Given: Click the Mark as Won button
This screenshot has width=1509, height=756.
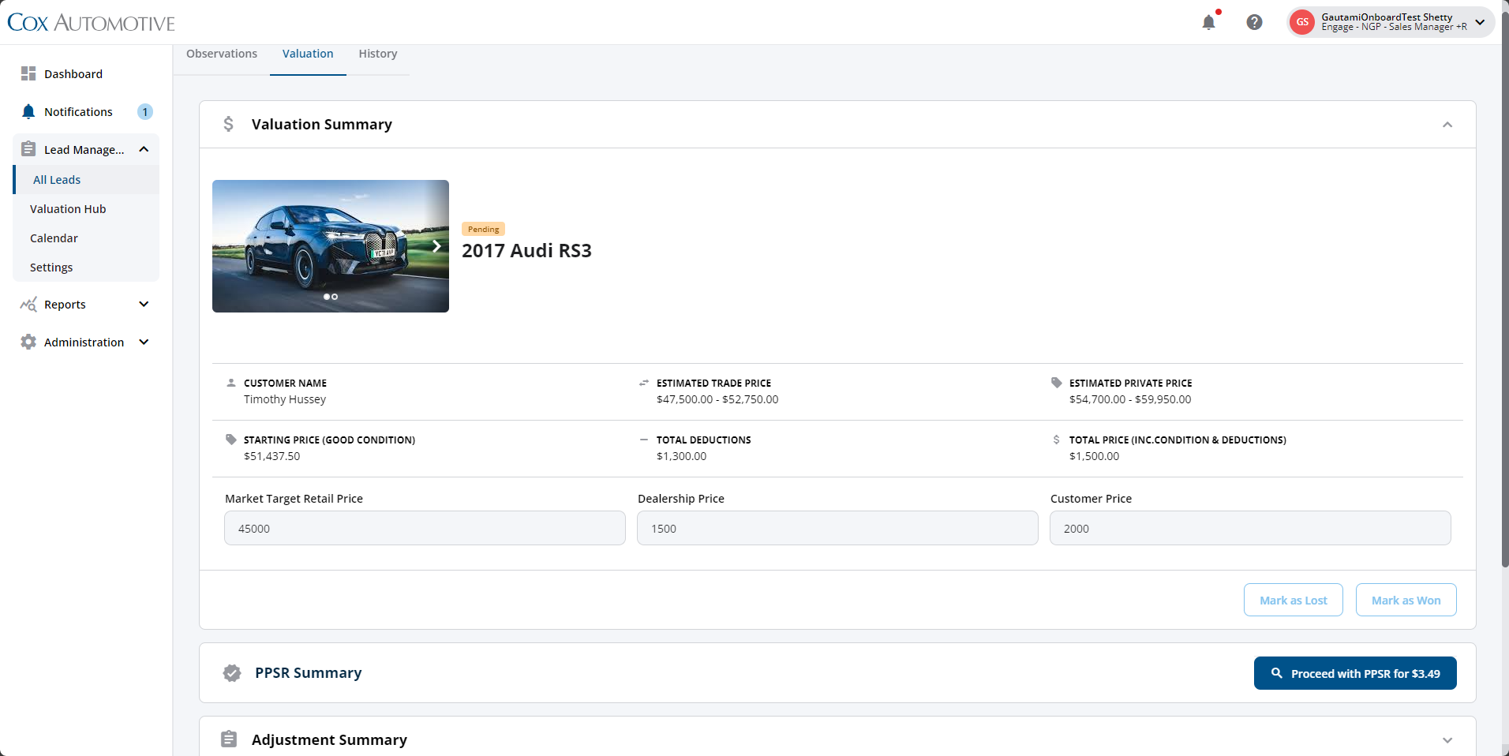Looking at the screenshot, I should [1406, 600].
